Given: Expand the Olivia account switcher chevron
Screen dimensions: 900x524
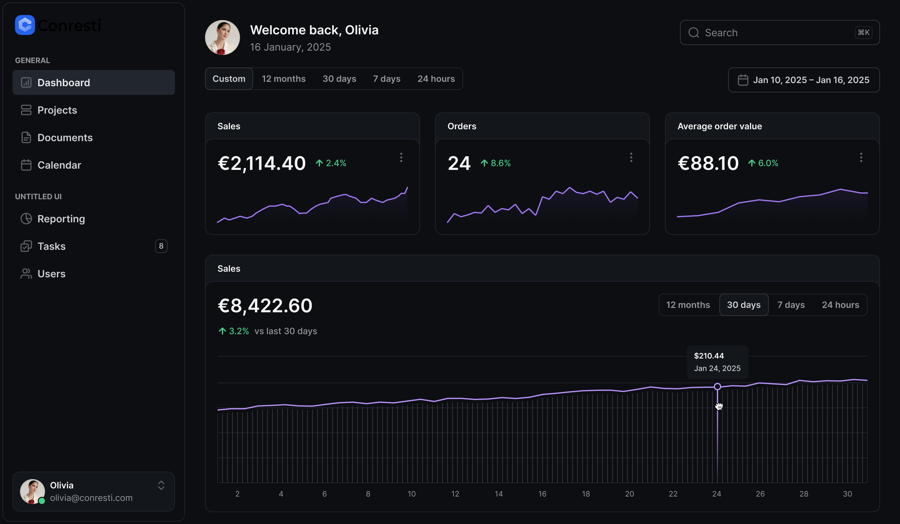Looking at the screenshot, I should 161,486.
